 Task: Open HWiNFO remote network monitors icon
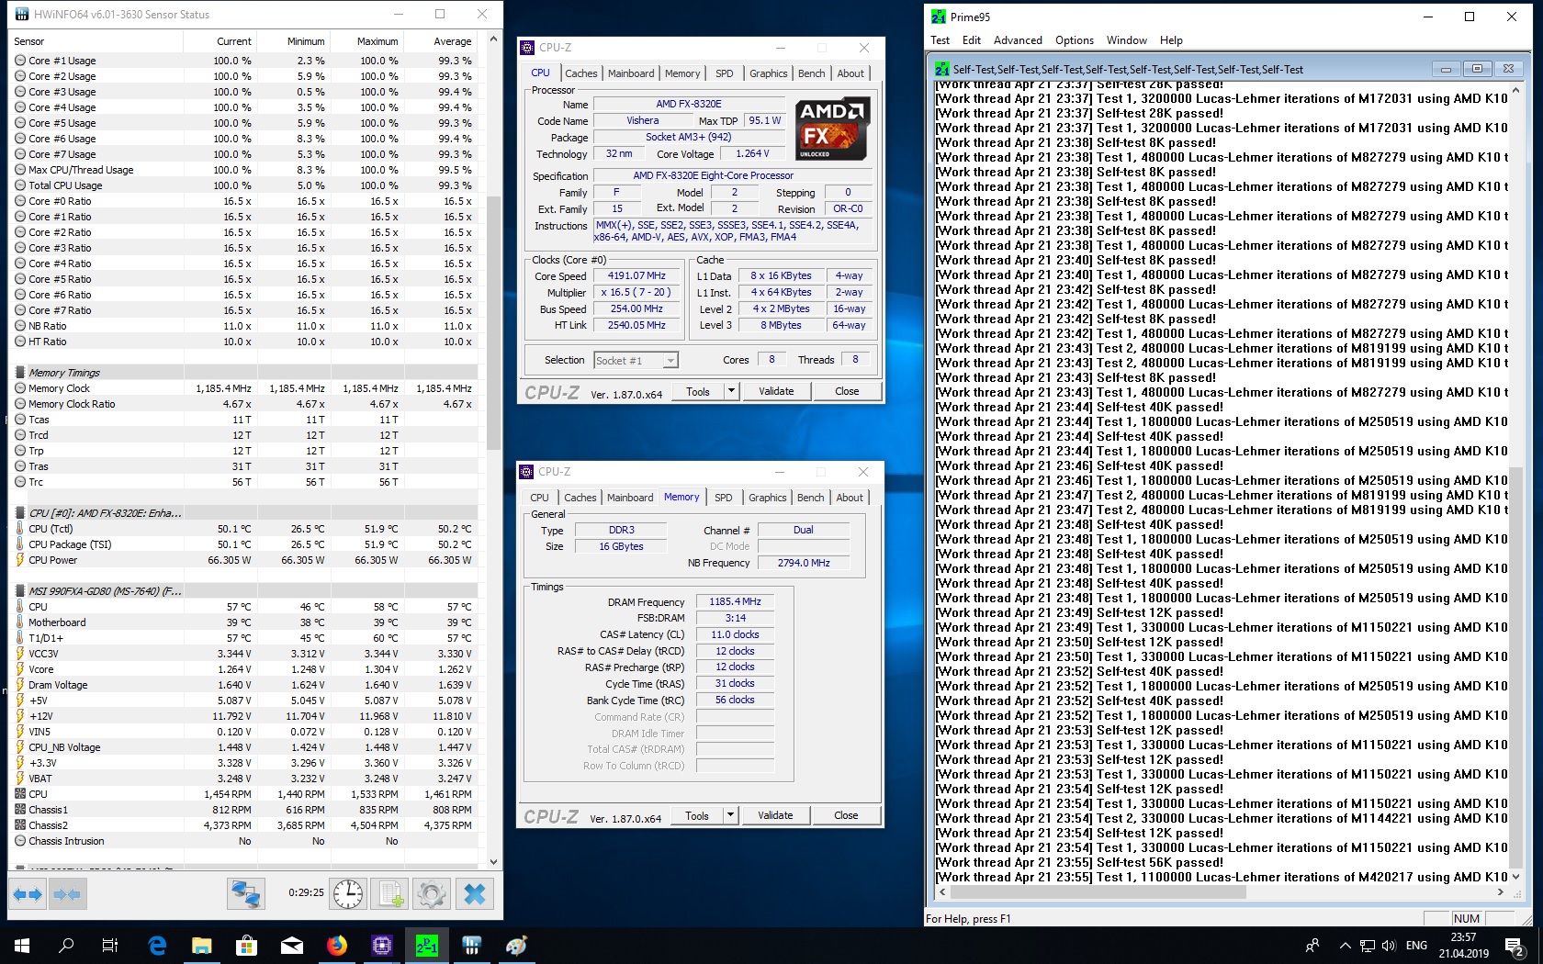tap(246, 893)
